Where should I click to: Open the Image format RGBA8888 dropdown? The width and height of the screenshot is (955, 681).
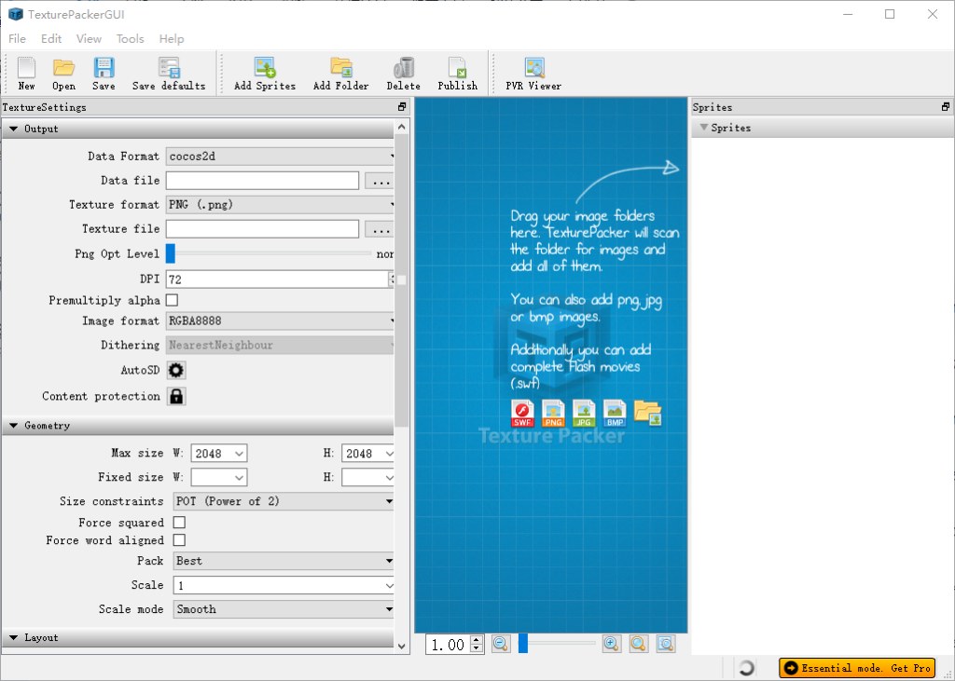pyautogui.click(x=280, y=320)
